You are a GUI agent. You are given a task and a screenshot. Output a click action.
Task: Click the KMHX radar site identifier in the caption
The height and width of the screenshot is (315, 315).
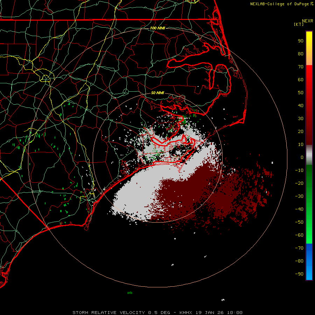tap(185, 313)
